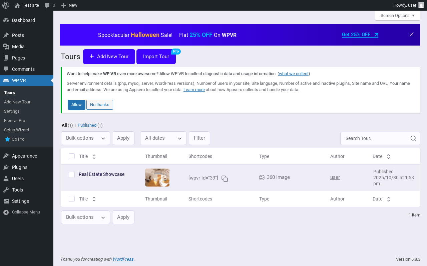This screenshot has width=427, height=266.
Task: Open the Real Estate Showcase tour title
Action: coord(102,174)
